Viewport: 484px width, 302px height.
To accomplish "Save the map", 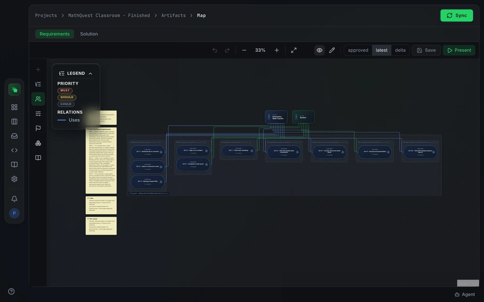I will pos(426,50).
